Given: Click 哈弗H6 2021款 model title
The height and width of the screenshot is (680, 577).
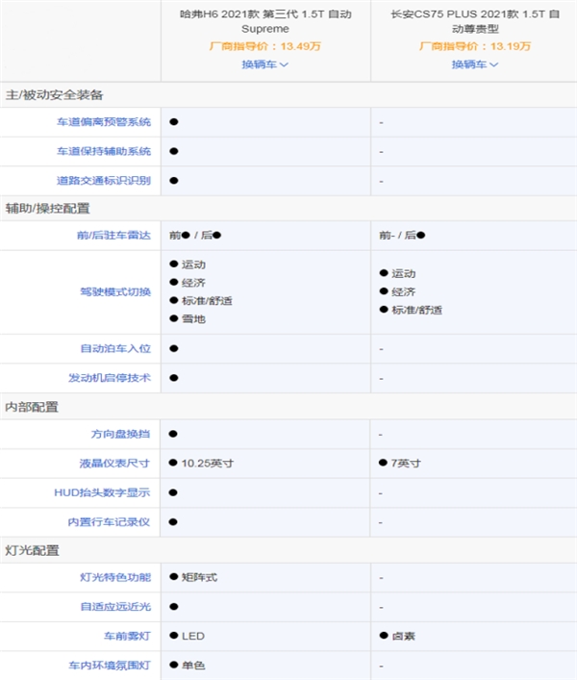Looking at the screenshot, I should (x=265, y=21).
